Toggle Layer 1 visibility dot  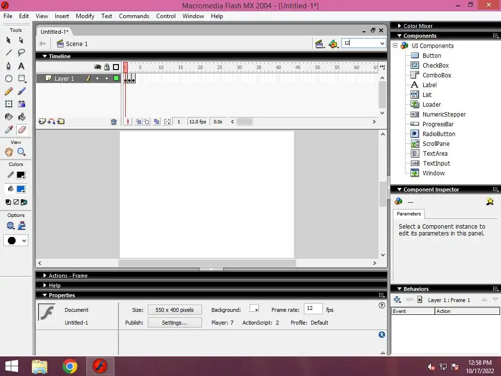click(x=97, y=78)
